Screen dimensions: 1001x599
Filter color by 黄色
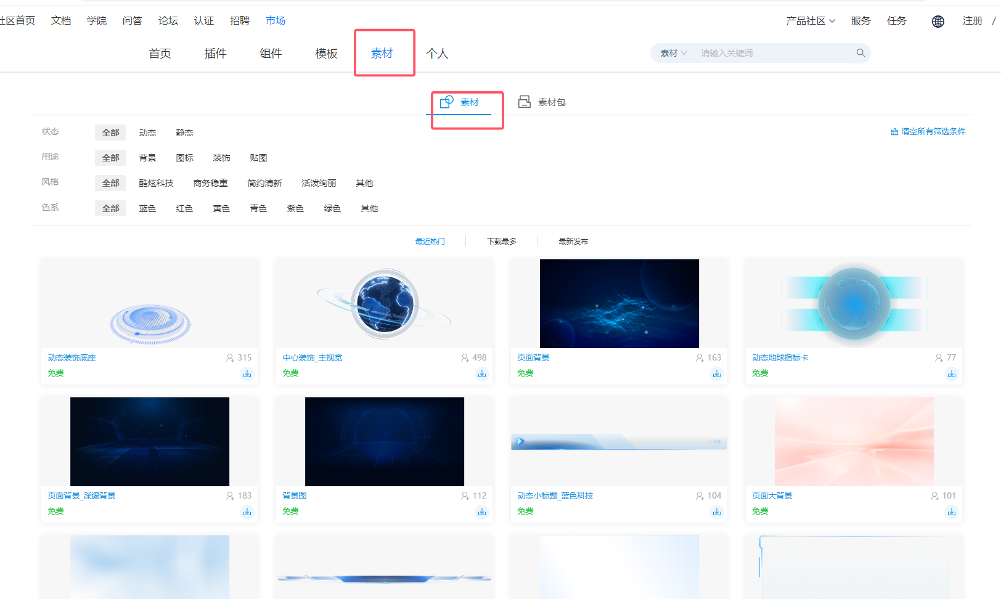221,208
